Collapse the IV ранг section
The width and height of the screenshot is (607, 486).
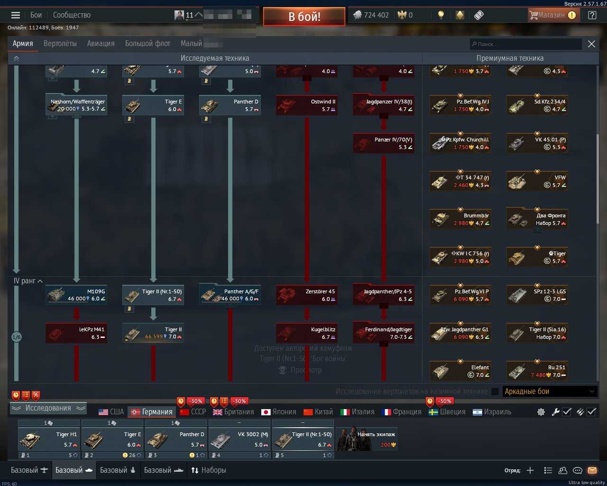pyautogui.click(x=40, y=281)
